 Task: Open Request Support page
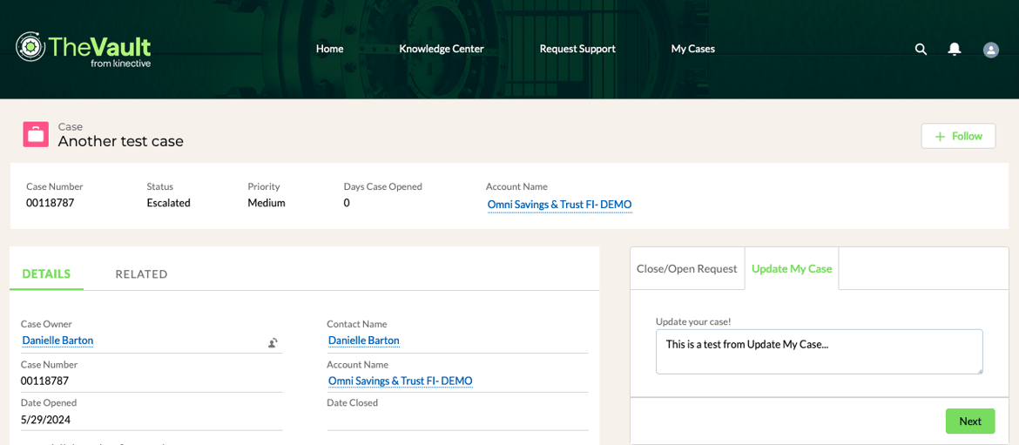tap(577, 49)
